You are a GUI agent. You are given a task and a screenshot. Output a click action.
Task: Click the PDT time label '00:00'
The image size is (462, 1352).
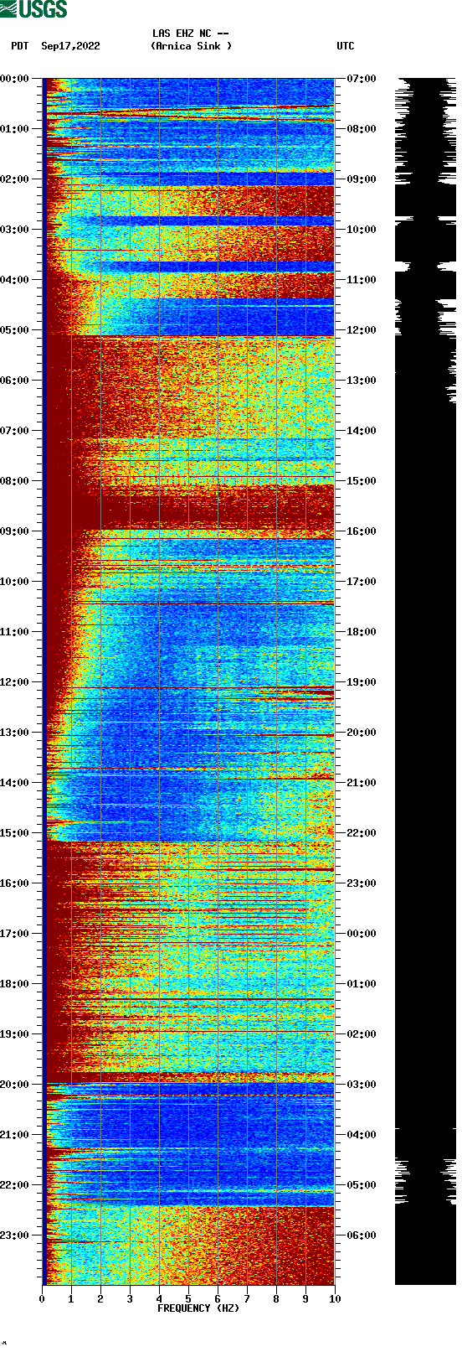15,79
